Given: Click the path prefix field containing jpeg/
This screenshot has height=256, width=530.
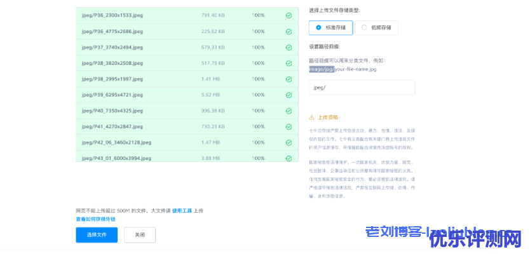Looking at the screenshot, I should (x=362, y=88).
